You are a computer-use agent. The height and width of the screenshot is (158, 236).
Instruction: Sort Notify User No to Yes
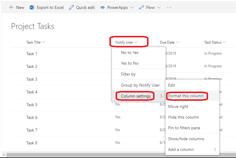130,52
